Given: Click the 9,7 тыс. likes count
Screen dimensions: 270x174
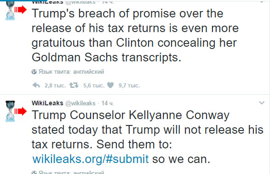Looking at the screenshot, I should 129,85.
